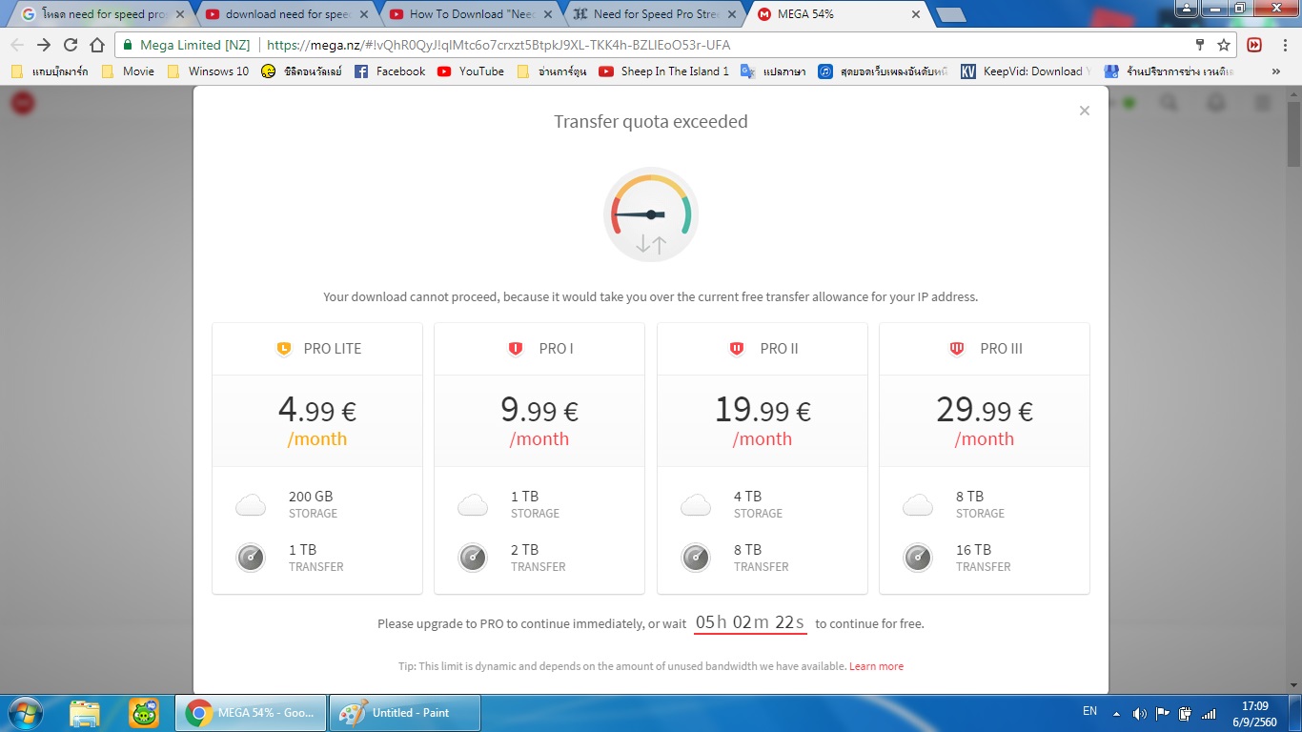Viewport: 1302px width, 732px height.
Task: Click the Transfer quota exceeded heading
Action: (x=651, y=122)
